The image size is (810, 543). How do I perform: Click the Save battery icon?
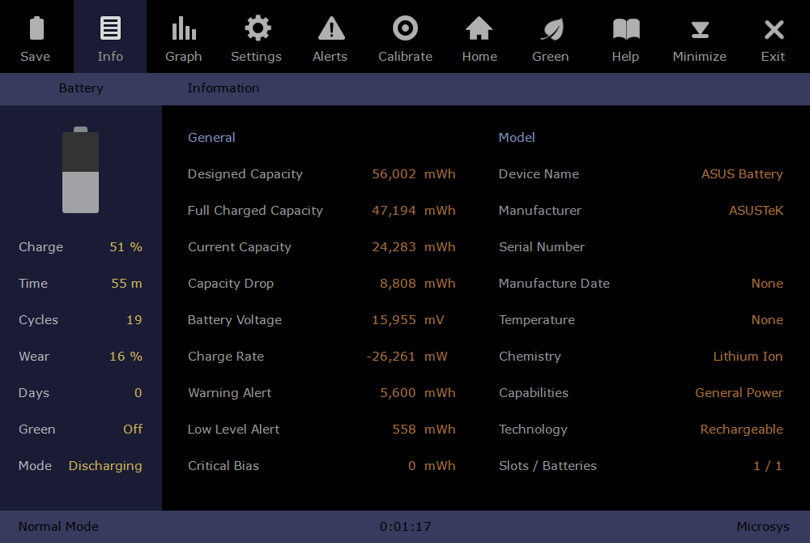pyautogui.click(x=36, y=30)
